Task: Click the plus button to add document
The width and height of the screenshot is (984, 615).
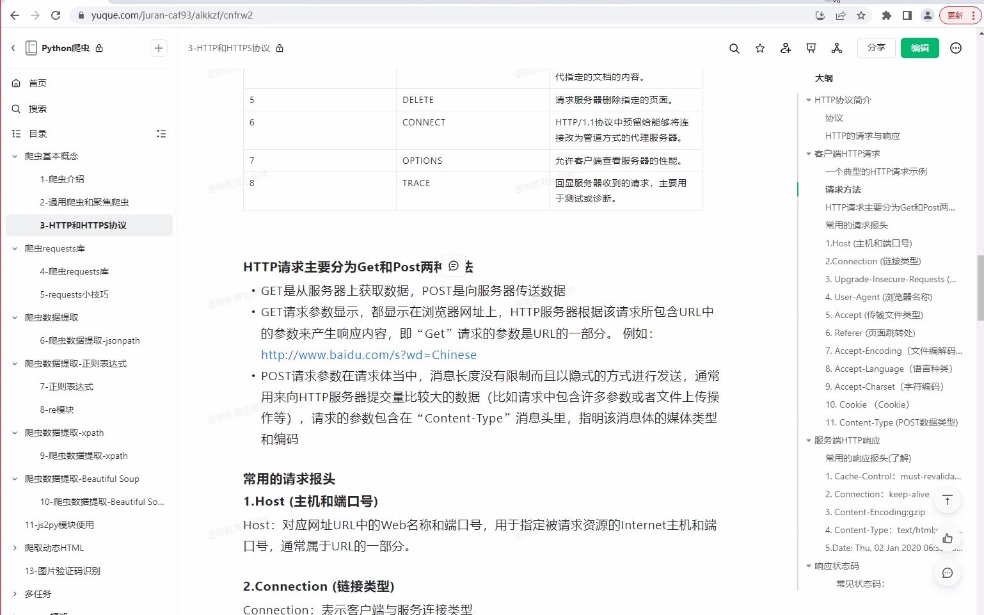Action: tap(159, 48)
